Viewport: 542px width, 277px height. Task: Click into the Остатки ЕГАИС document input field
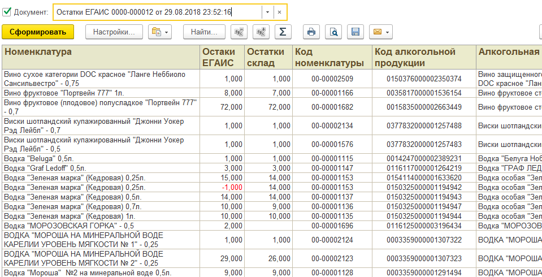click(157, 12)
